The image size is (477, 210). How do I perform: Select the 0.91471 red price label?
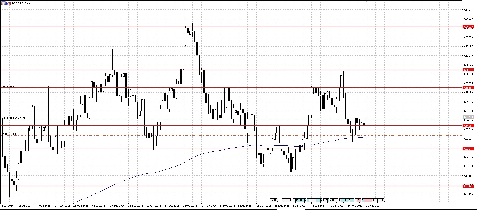tap(468, 186)
